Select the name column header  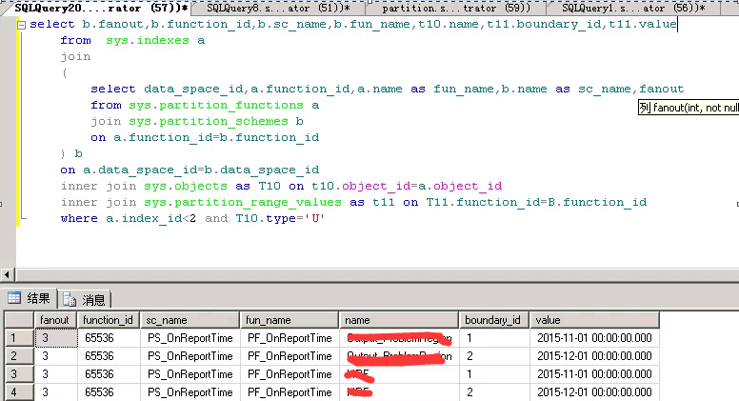399,320
